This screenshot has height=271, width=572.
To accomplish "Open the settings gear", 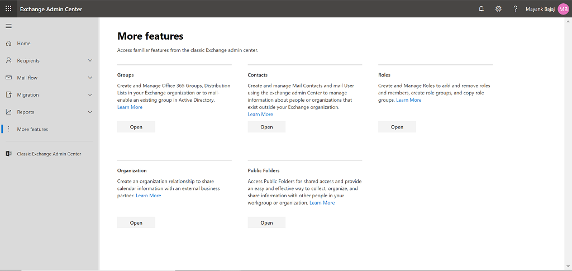I will (x=498, y=9).
